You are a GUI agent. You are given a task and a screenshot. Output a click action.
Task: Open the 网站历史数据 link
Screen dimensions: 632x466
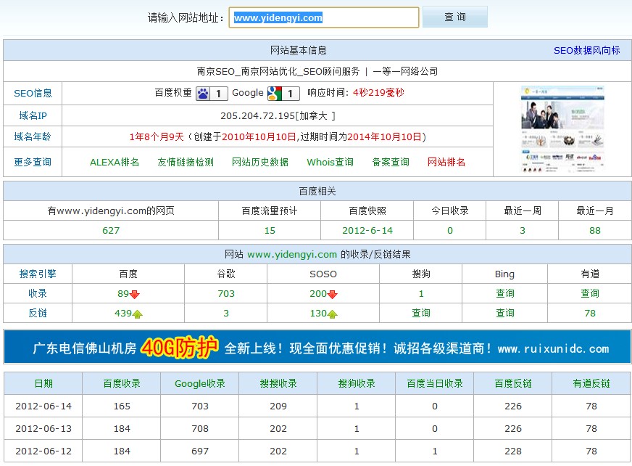260,163
